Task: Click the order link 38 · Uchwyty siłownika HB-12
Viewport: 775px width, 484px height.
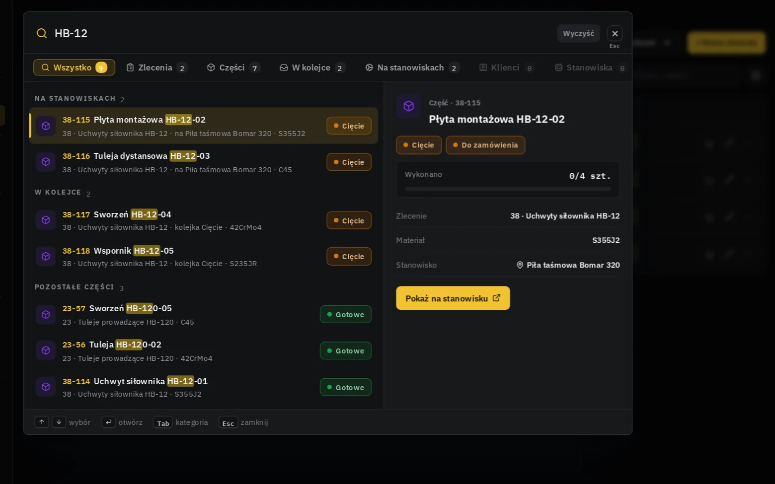Action: [565, 216]
